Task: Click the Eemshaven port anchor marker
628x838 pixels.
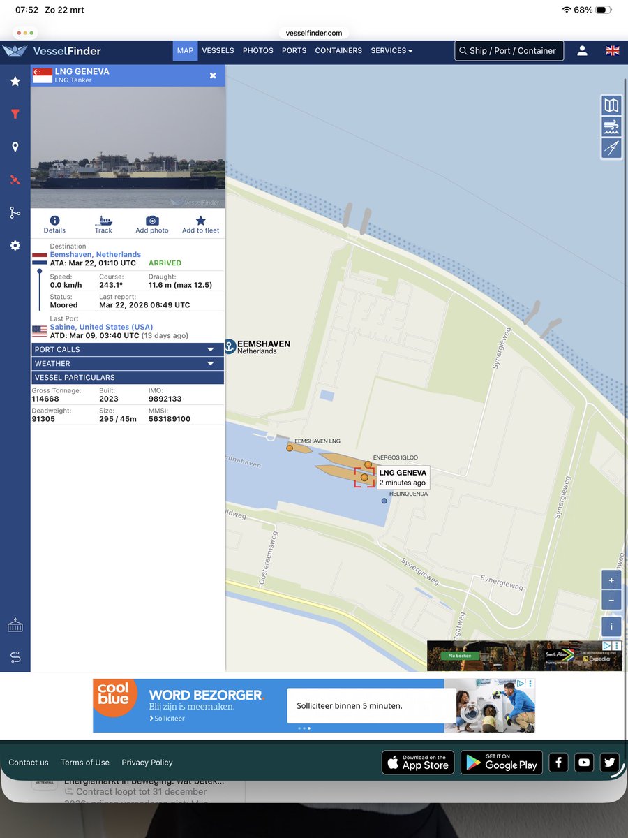Action: point(230,346)
